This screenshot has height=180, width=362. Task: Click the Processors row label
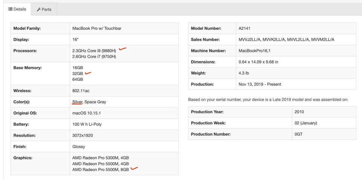pyautogui.click(x=25, y=51)
